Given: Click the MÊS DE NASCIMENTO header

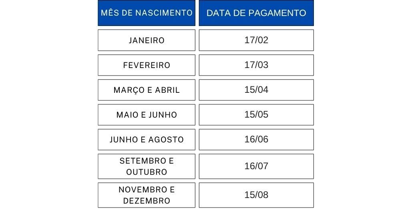Looking at the screenshot, I should [147, 13].
